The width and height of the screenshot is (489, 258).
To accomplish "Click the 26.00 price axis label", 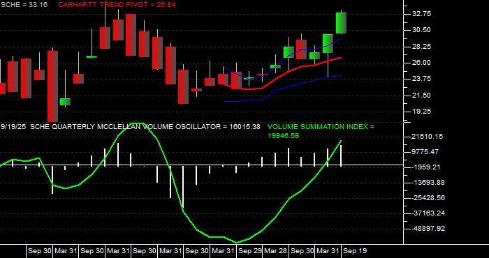I will click(421, 63).
